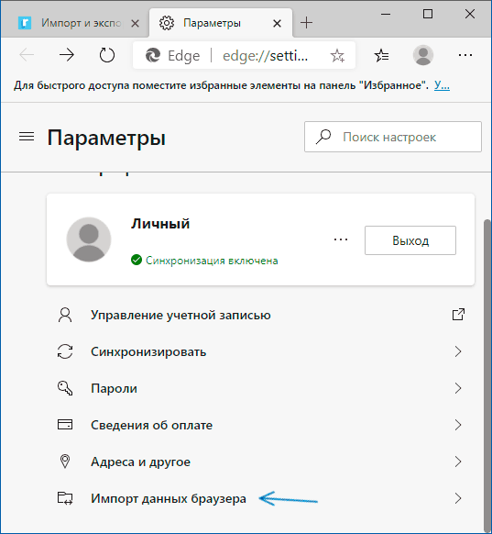Click the green sync-enabled checkmark icon
The image size is (492, 534).
137,260
